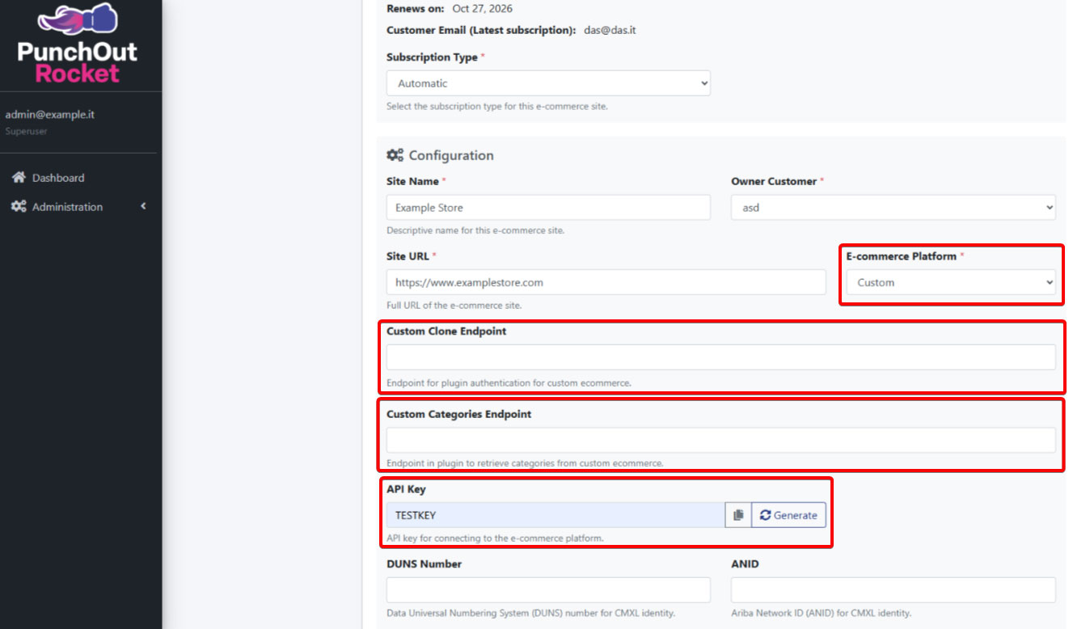The image size is (1073, 629).
Task: Click the admin@example.it user label
Action: [50, 115]
